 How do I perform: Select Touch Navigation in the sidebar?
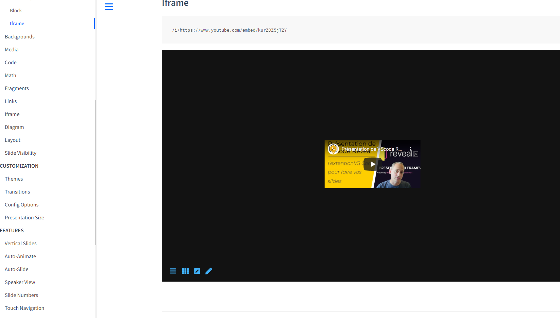pos(24,308)
